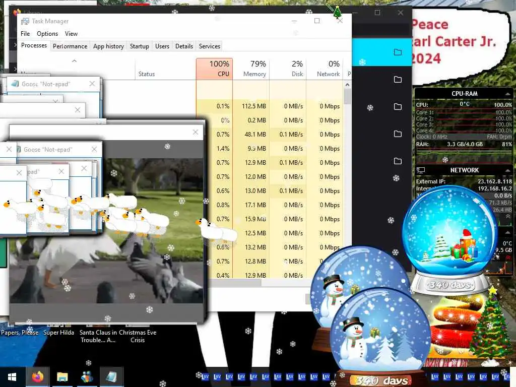Screen dimensions: 516x387
Task: Toggle sort arrow above the Name column
Action: 75,61
